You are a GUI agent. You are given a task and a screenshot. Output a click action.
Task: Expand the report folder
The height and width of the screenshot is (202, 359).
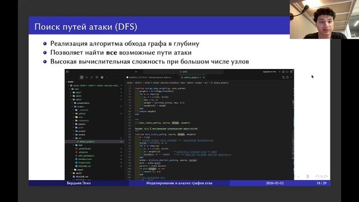(x=72, y=169)
